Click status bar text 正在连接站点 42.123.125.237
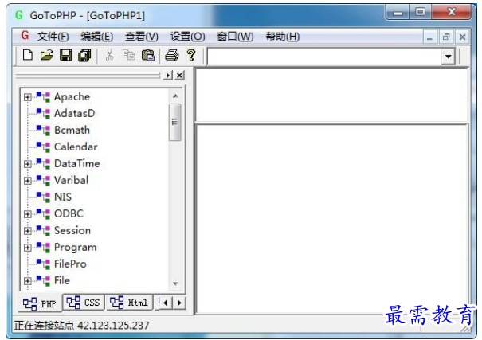This screenshot has height=340, width=482. point(82,325)
